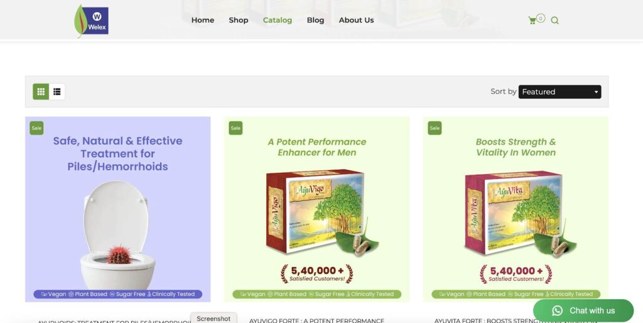Click the search magnifier icon
The image size is (643, 323).
click(554, 21)
